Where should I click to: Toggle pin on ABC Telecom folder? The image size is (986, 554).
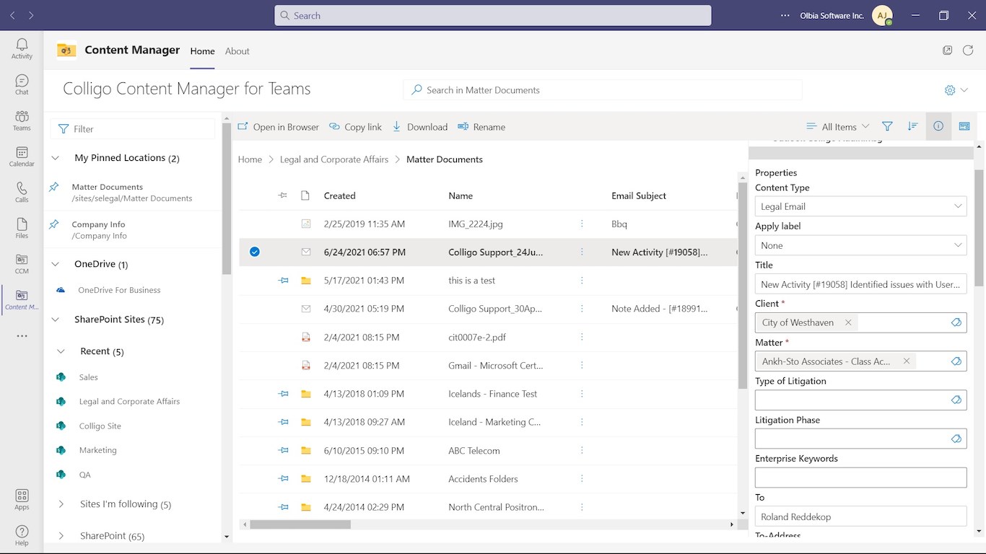pyautogui.click(x=284, y=451)
